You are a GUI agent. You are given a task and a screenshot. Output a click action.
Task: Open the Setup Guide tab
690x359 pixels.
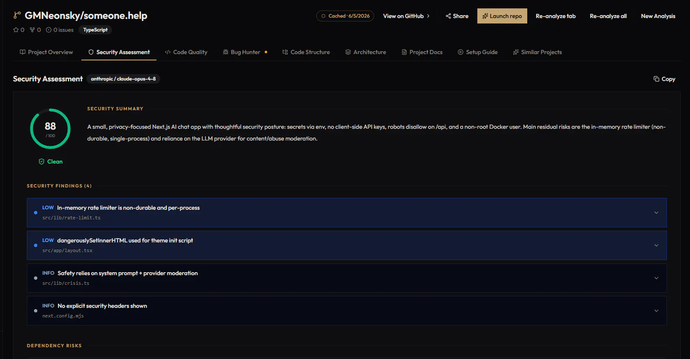coord(477,52)
